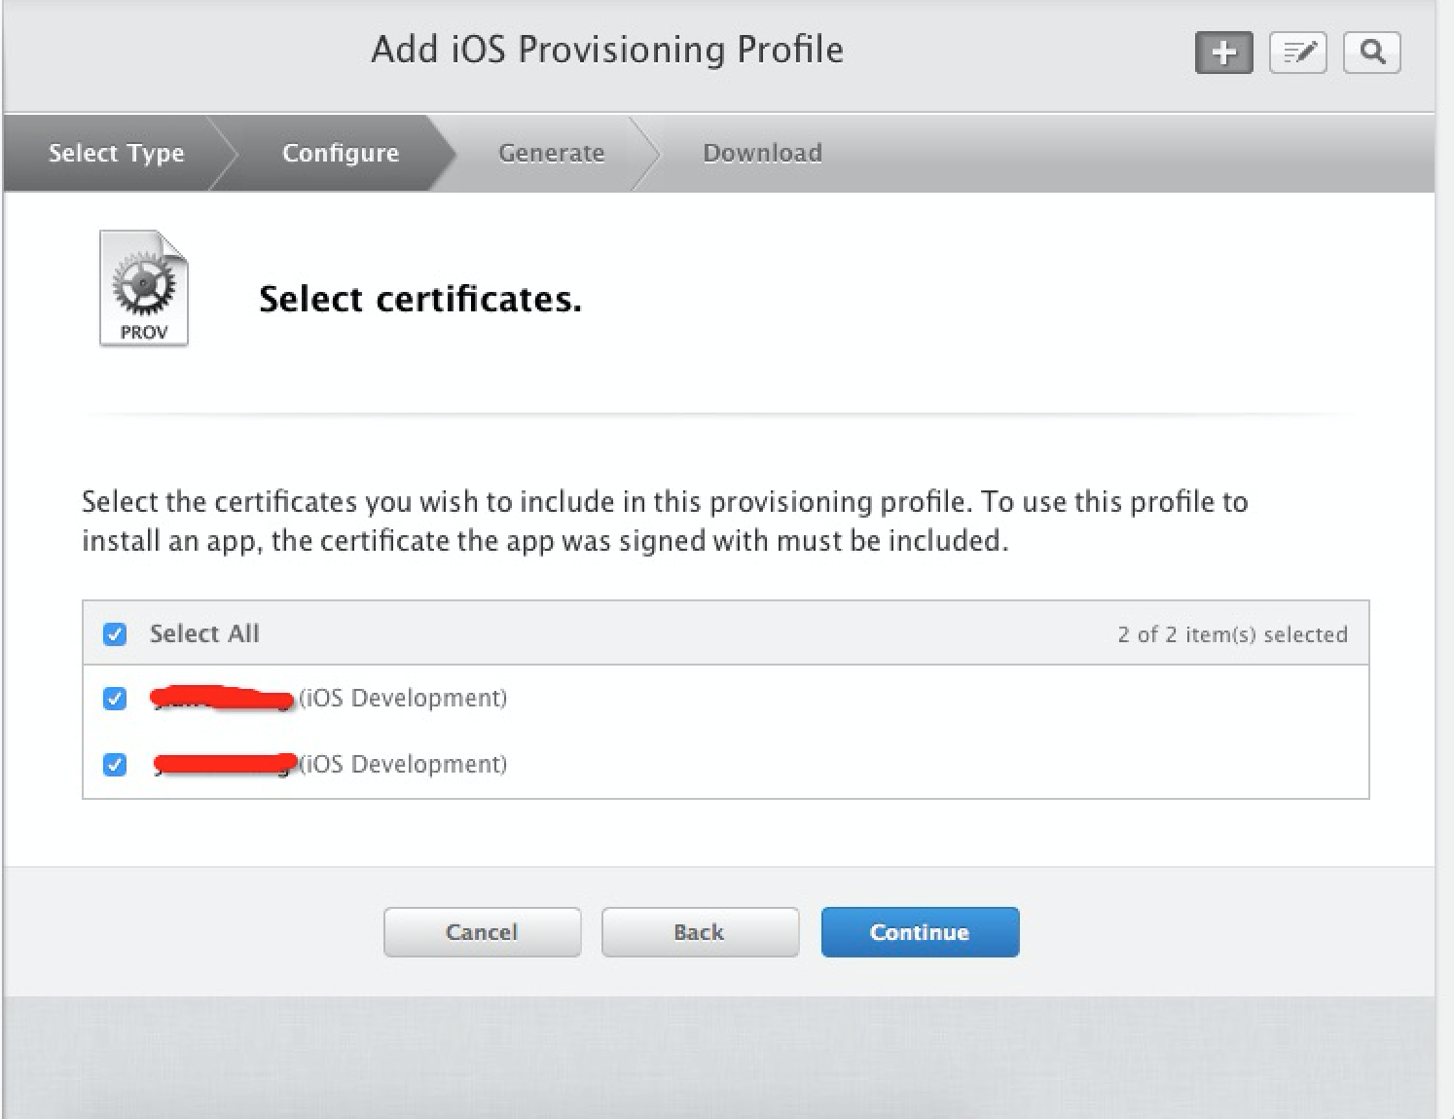Click the second '(iOS Development)' label

(x=403, y=765)
